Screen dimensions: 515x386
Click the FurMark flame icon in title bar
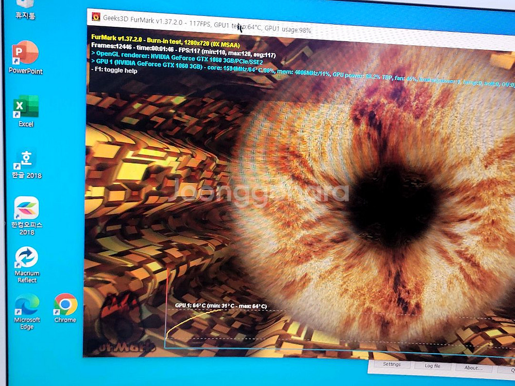tap(96, 16)
